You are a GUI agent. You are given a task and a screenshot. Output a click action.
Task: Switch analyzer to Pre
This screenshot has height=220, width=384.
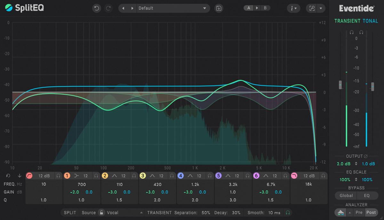pos(359,212)
